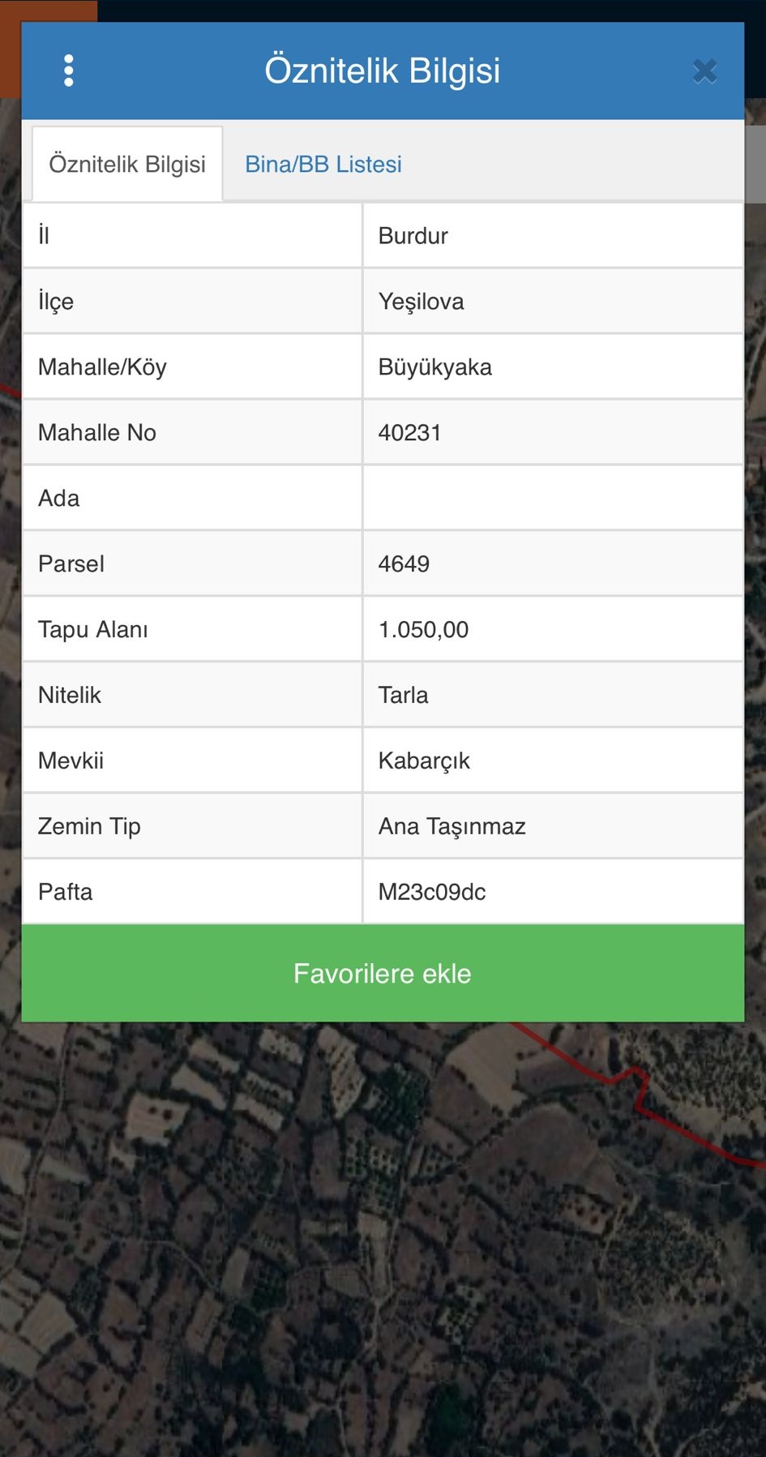
Task: Click the dialog header title text
Action: (383, 71)
